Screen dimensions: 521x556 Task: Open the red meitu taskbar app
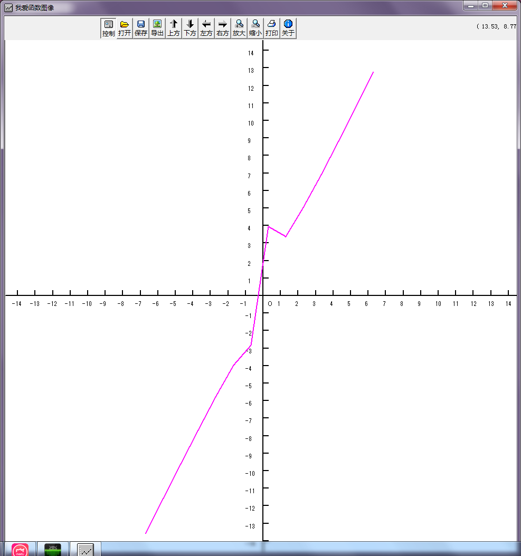point(20,550)
